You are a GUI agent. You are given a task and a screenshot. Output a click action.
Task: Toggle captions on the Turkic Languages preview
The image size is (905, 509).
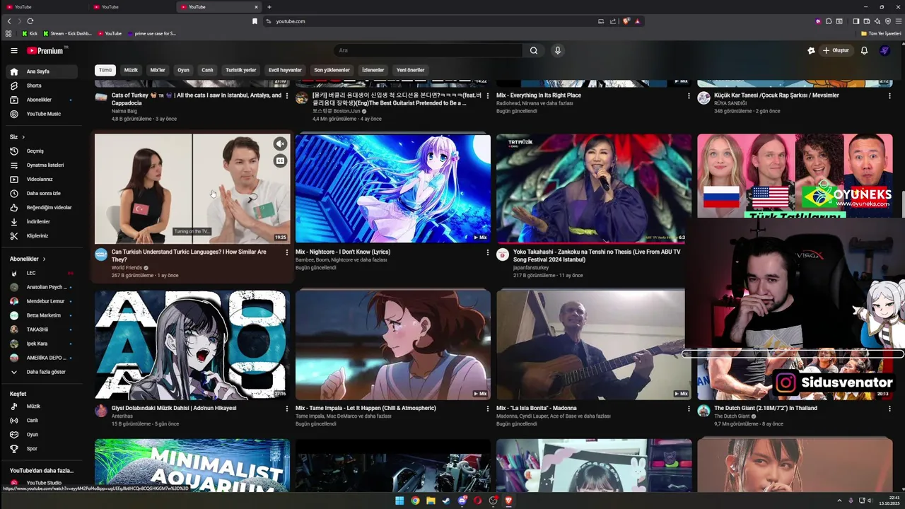click(280, 161)
